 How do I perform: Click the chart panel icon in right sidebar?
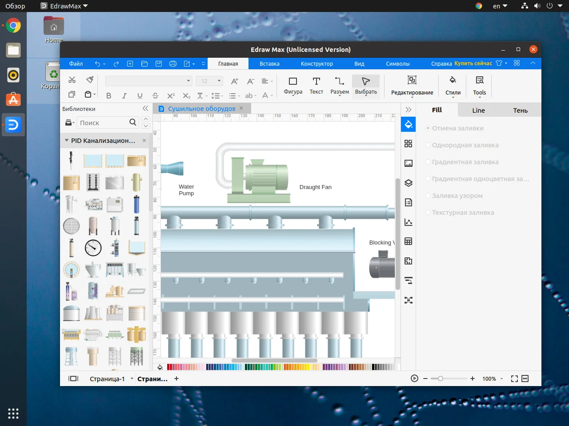click(x=408, y=222)
